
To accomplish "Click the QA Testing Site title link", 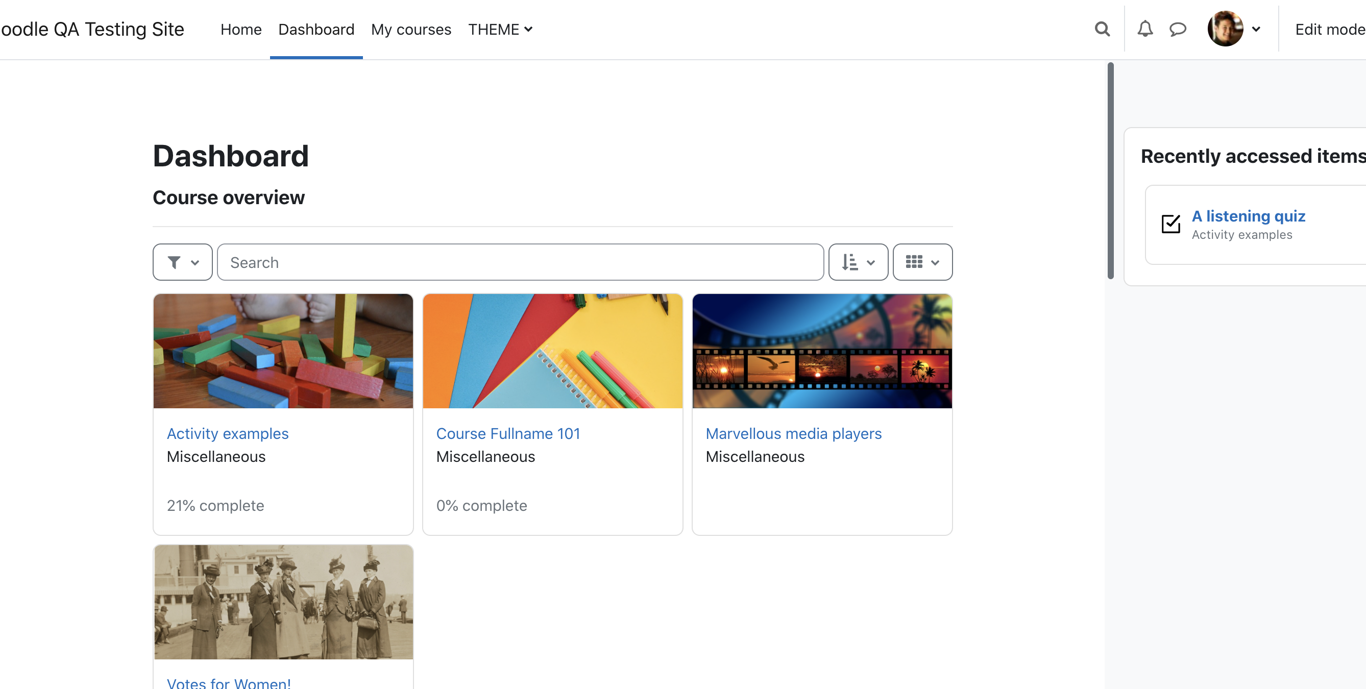I will coord(92,29).
